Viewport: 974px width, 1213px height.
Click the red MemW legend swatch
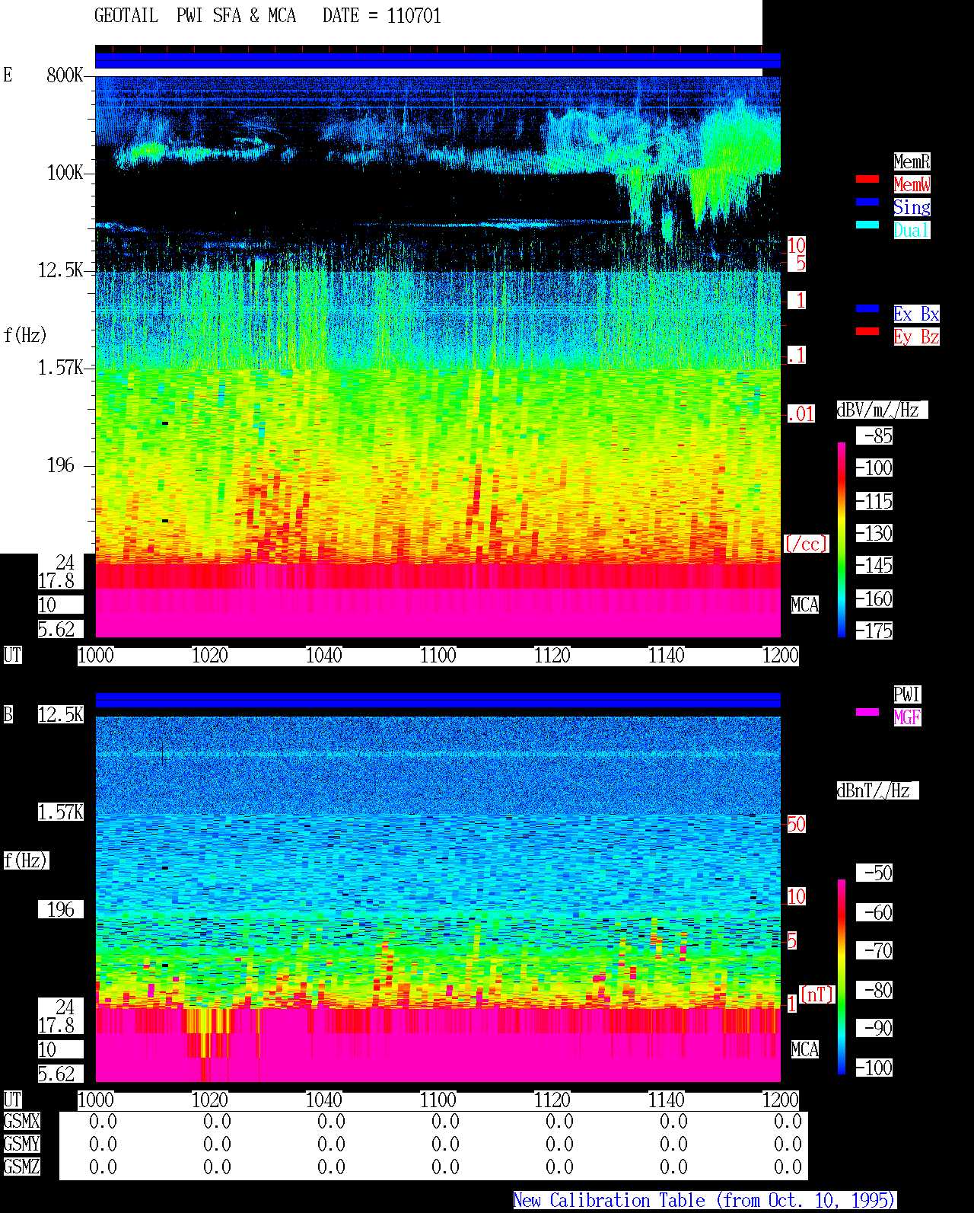tap(867, 179)
